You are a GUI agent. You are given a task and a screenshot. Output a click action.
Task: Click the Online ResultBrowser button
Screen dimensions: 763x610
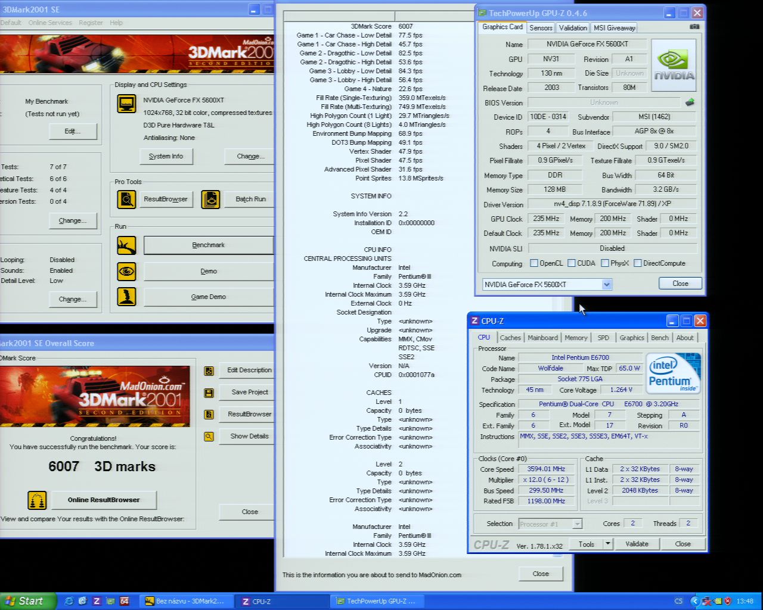[104, 500]
